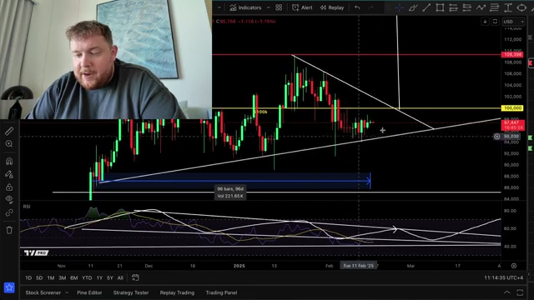This screenshot has width=534, height=300.
Task: Open the Strategy Tester tab
Action: click(131, 292)
